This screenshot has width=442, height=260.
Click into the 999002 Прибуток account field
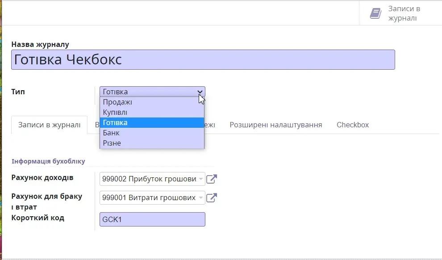click(149, 179)
